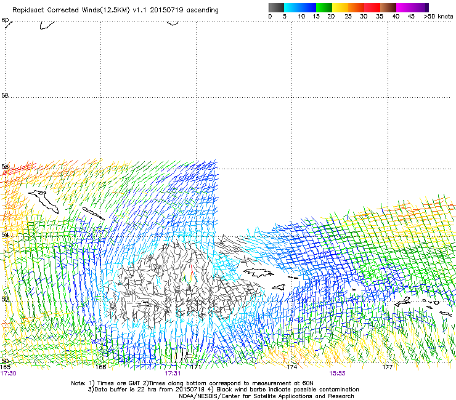Click the cyan 5-10 knots legend color

(x=292, y=7)
